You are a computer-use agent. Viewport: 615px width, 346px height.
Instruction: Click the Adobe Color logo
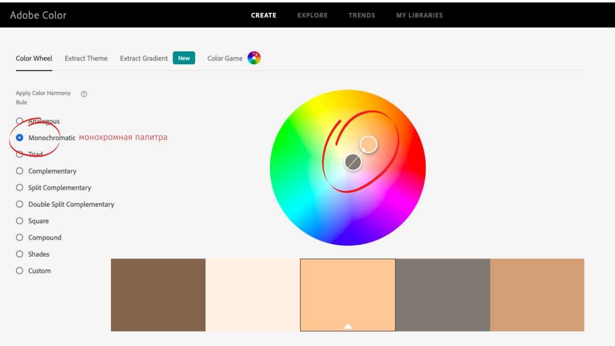pos(38,15)
